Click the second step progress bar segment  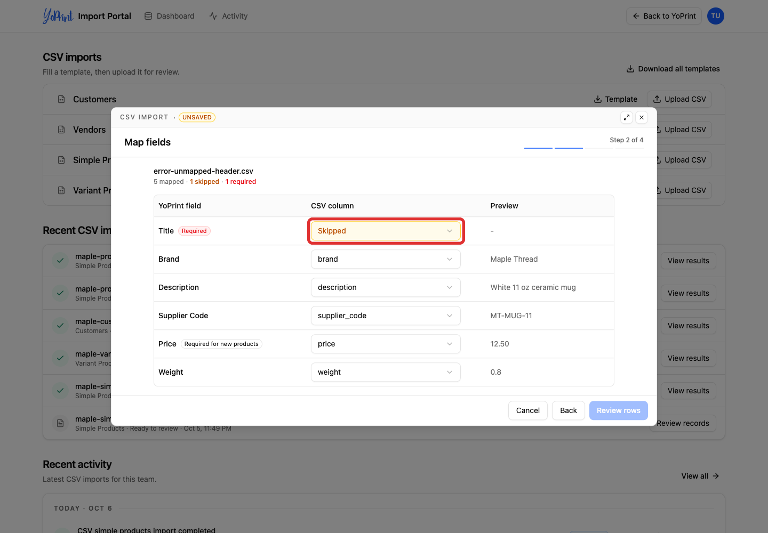pyautogui.click(x=569, y=148)
